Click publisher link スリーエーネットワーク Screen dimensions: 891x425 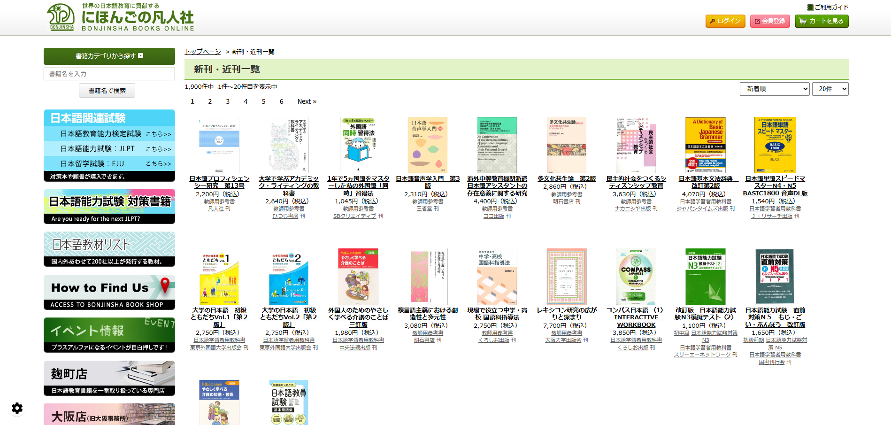pos(702,355)
